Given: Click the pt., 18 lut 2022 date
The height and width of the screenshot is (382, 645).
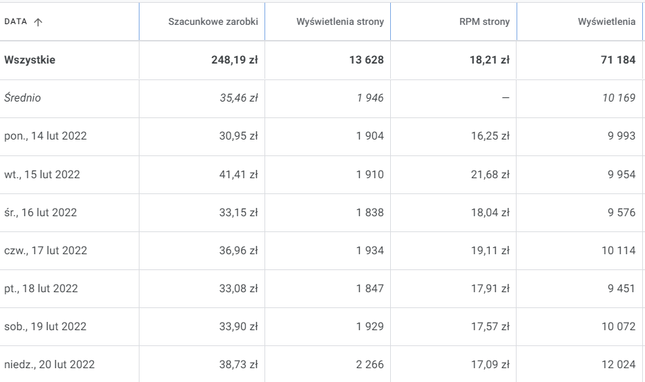Looking at the screenshot, I should click(41, 288).
